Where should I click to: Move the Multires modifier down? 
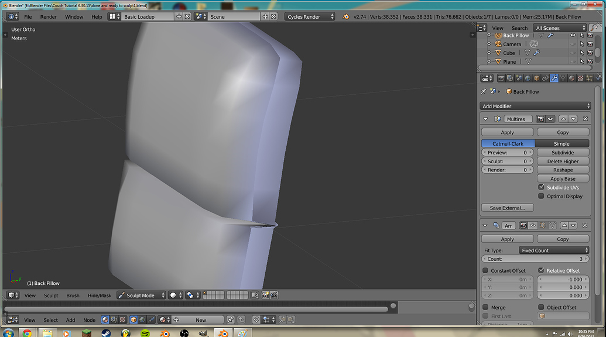[573, 119]
